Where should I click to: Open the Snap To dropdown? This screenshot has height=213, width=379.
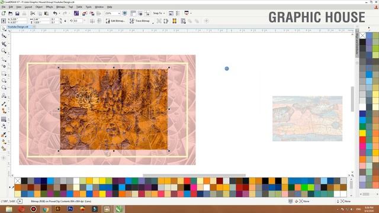tap(159, 13)
